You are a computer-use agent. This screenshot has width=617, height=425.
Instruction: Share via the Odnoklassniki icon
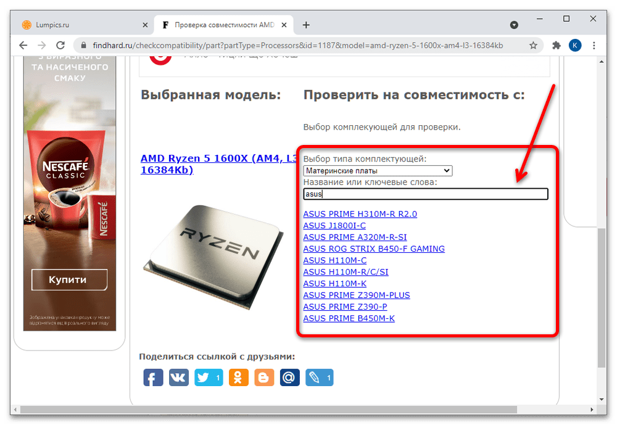(x=238, y=378)
